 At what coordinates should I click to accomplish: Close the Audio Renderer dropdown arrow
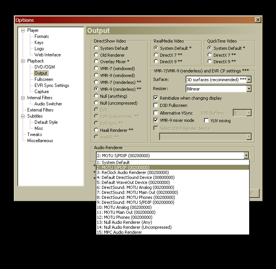pyautogui.click(x=246, y=156)
